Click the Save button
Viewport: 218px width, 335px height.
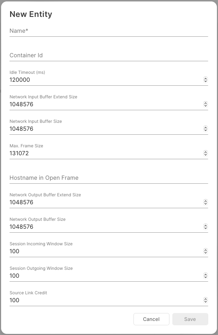[x=190, y=319]
